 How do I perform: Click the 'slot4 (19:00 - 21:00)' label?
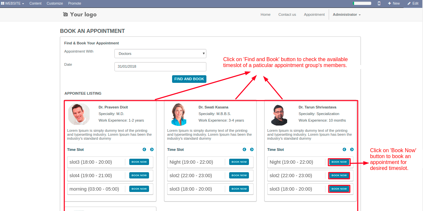[x=91, y=176]
